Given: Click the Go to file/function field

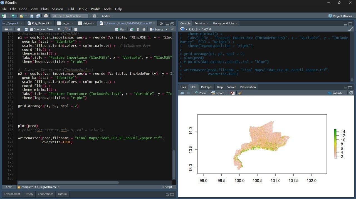Looking at the screenshot, I should [x=70, y=16].
